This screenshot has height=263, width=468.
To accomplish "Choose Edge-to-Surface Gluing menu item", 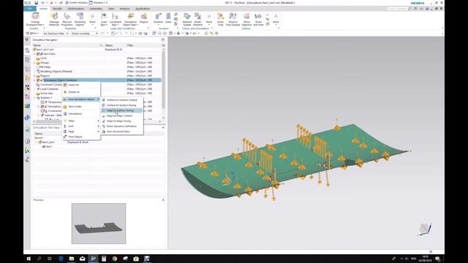I will point(122,110).
